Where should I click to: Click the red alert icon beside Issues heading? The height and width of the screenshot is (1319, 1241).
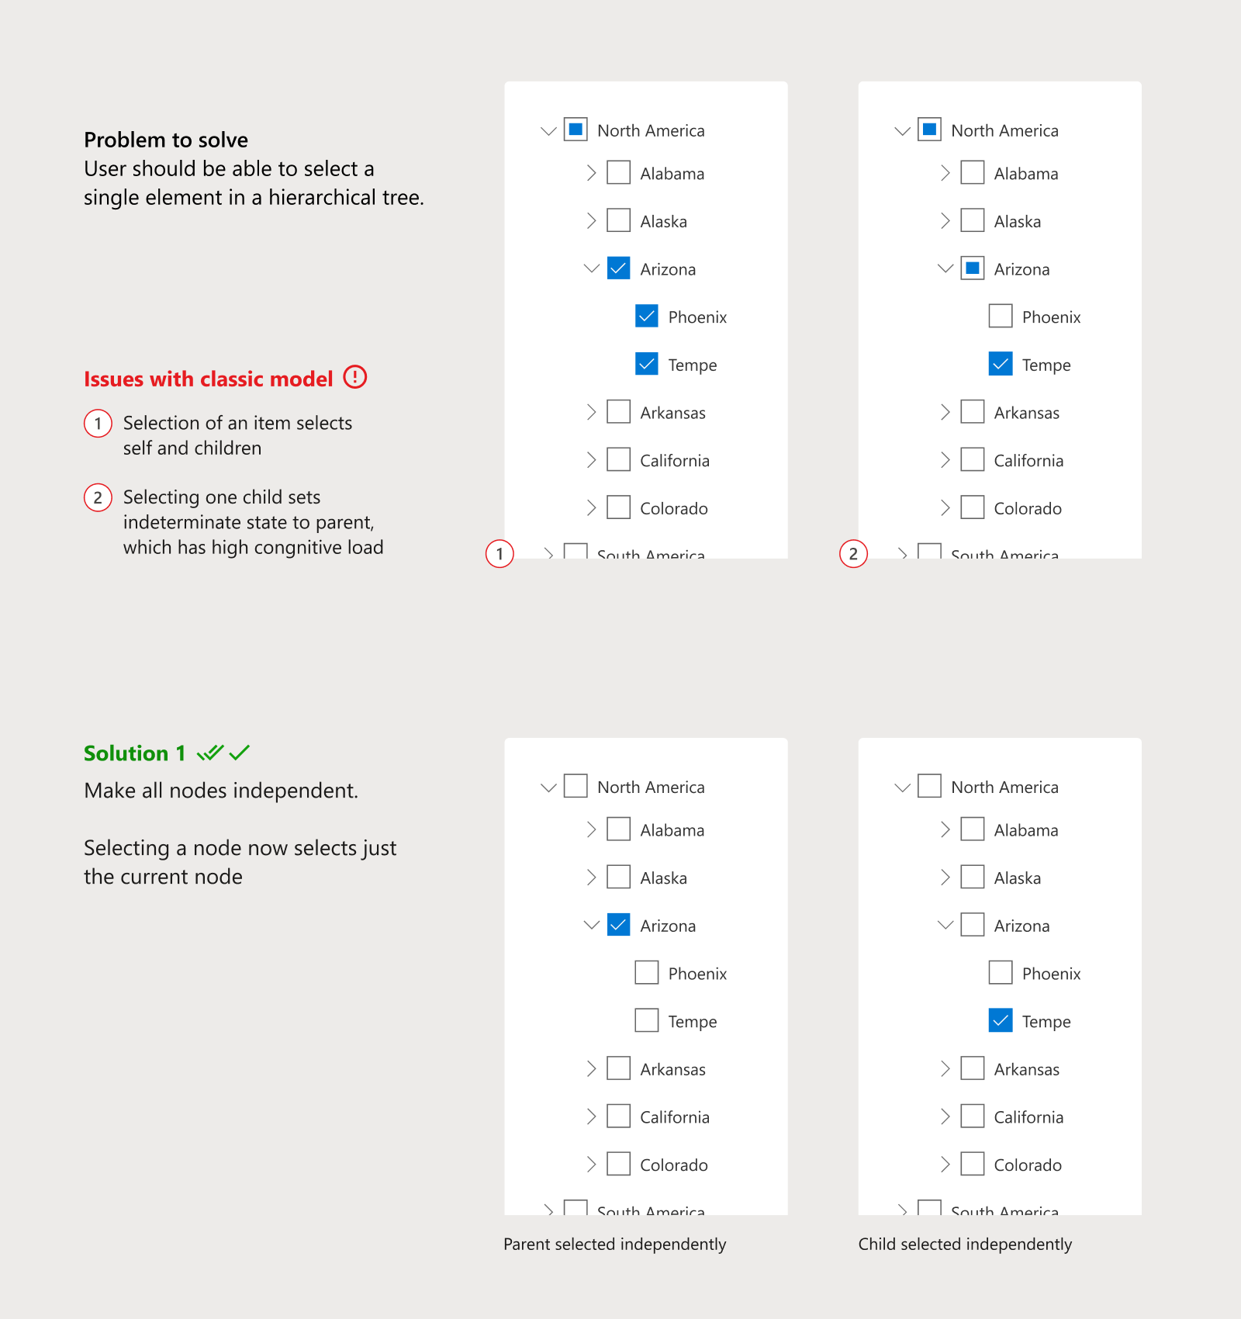click(355, 377)
